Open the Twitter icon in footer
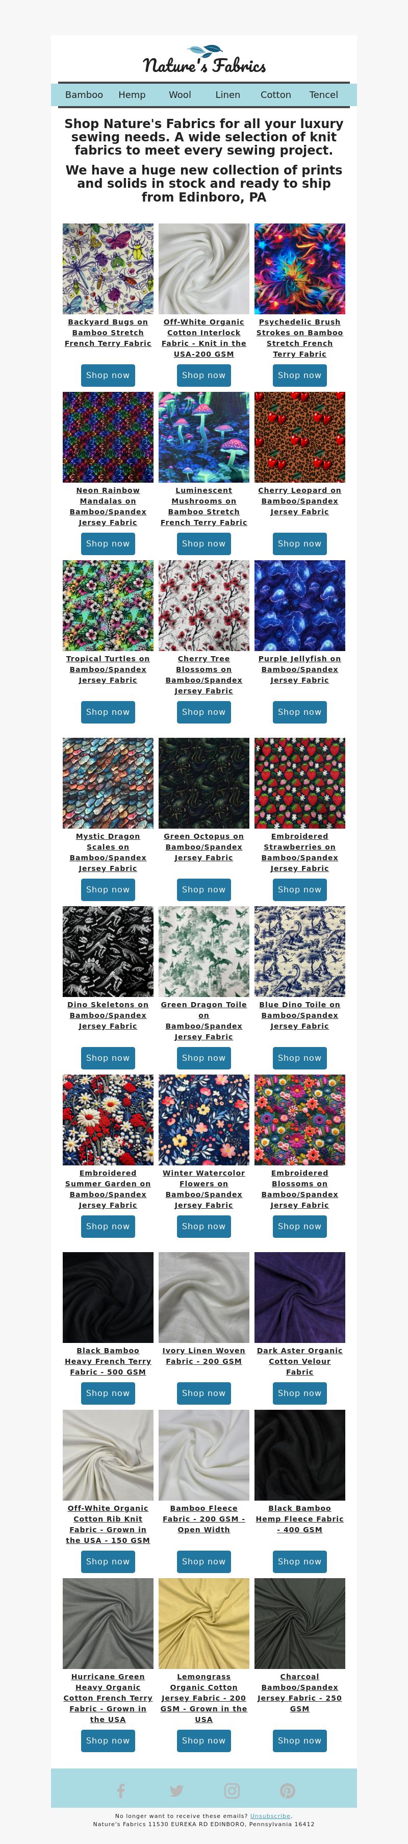Screen dimensions: 408x1844 (176, 1790)
